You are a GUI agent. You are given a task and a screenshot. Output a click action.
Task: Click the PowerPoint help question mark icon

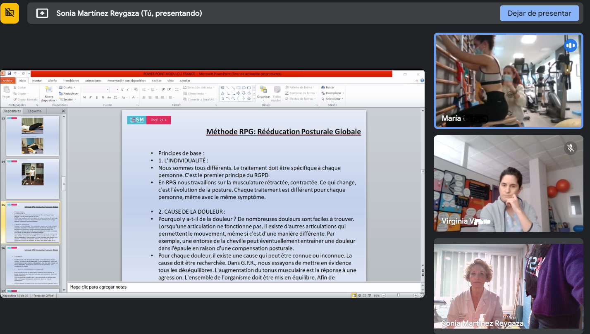[422, 81]
